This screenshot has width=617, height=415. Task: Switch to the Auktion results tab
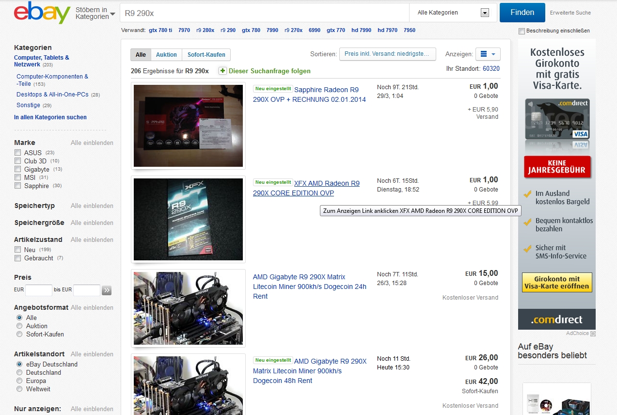pos(166,55)
